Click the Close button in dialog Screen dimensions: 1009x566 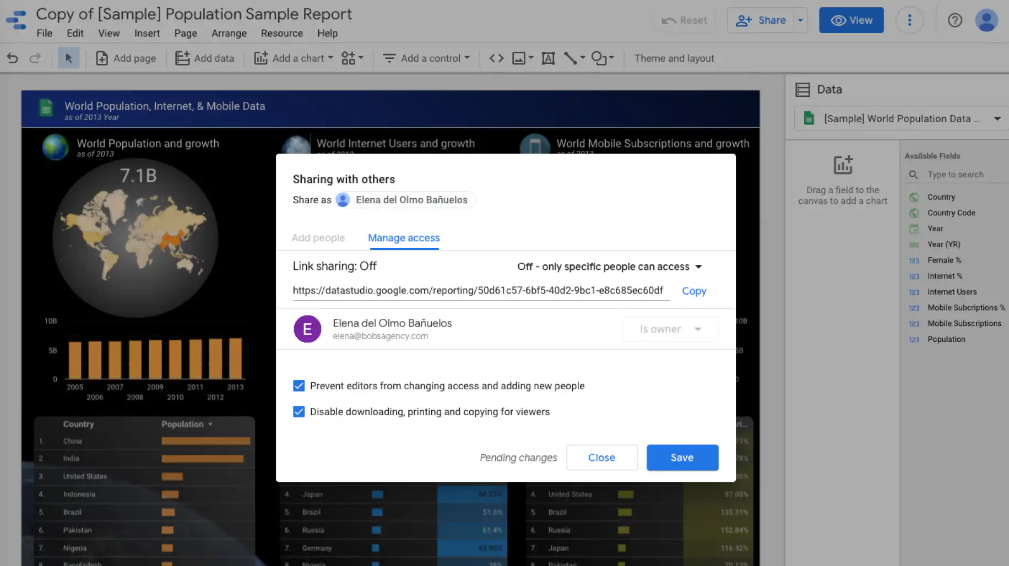[x=601, y=458]
